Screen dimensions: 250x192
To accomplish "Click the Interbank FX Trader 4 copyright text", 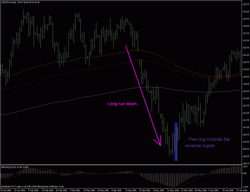I will point(33,186).
